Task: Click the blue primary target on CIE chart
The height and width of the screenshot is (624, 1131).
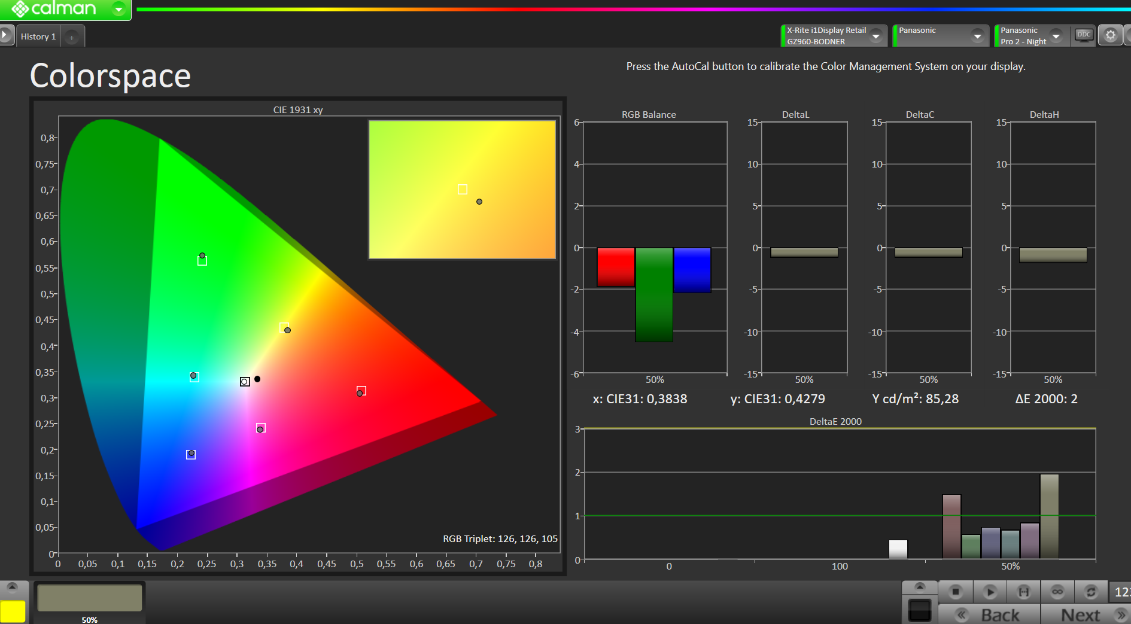Action: coord(191,455)
